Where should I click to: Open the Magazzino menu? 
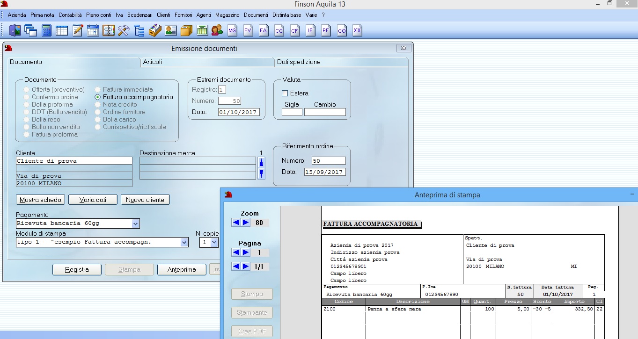[227, 15]
